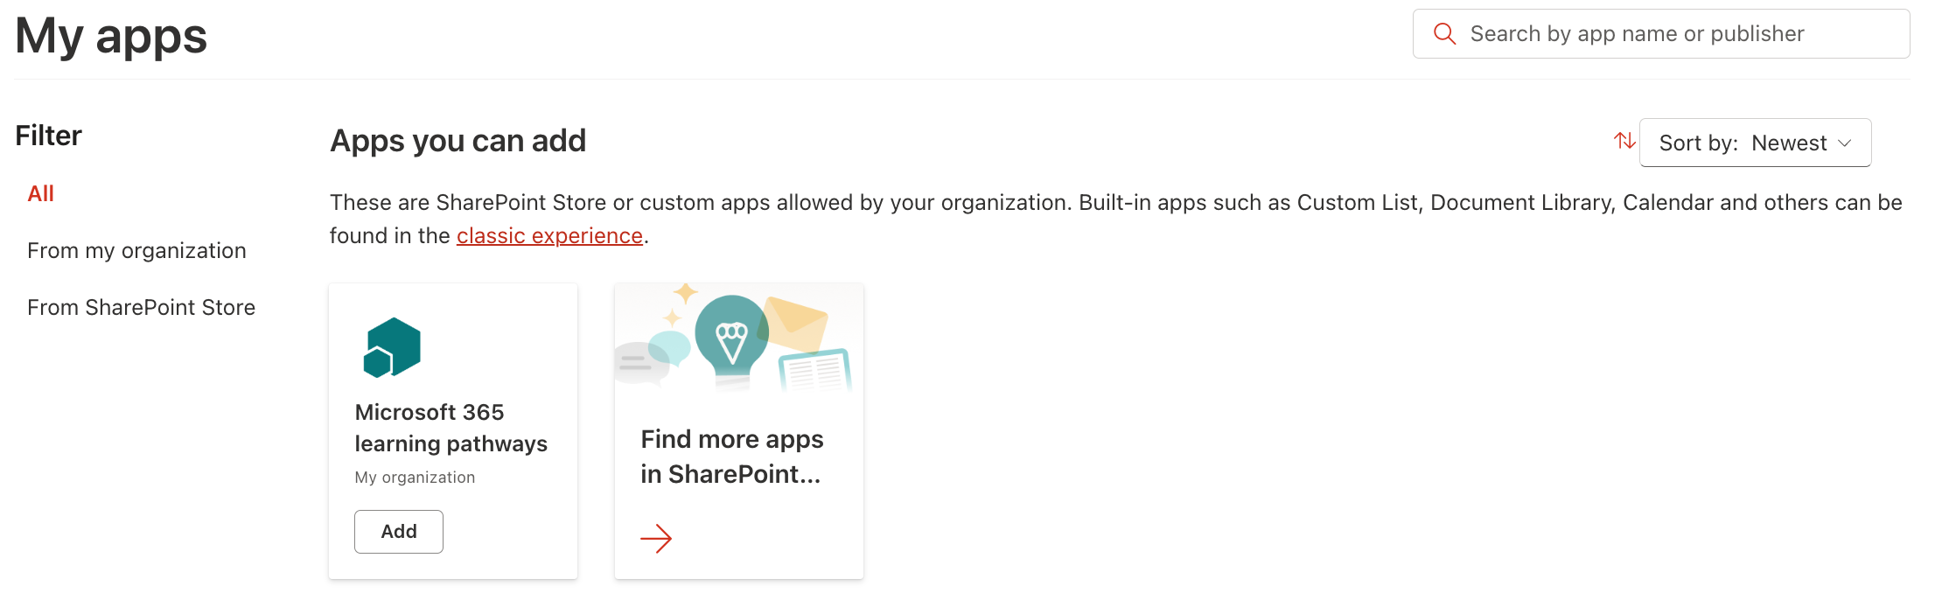Add the Microsoft 365 learning pathways app

(399, 532)
